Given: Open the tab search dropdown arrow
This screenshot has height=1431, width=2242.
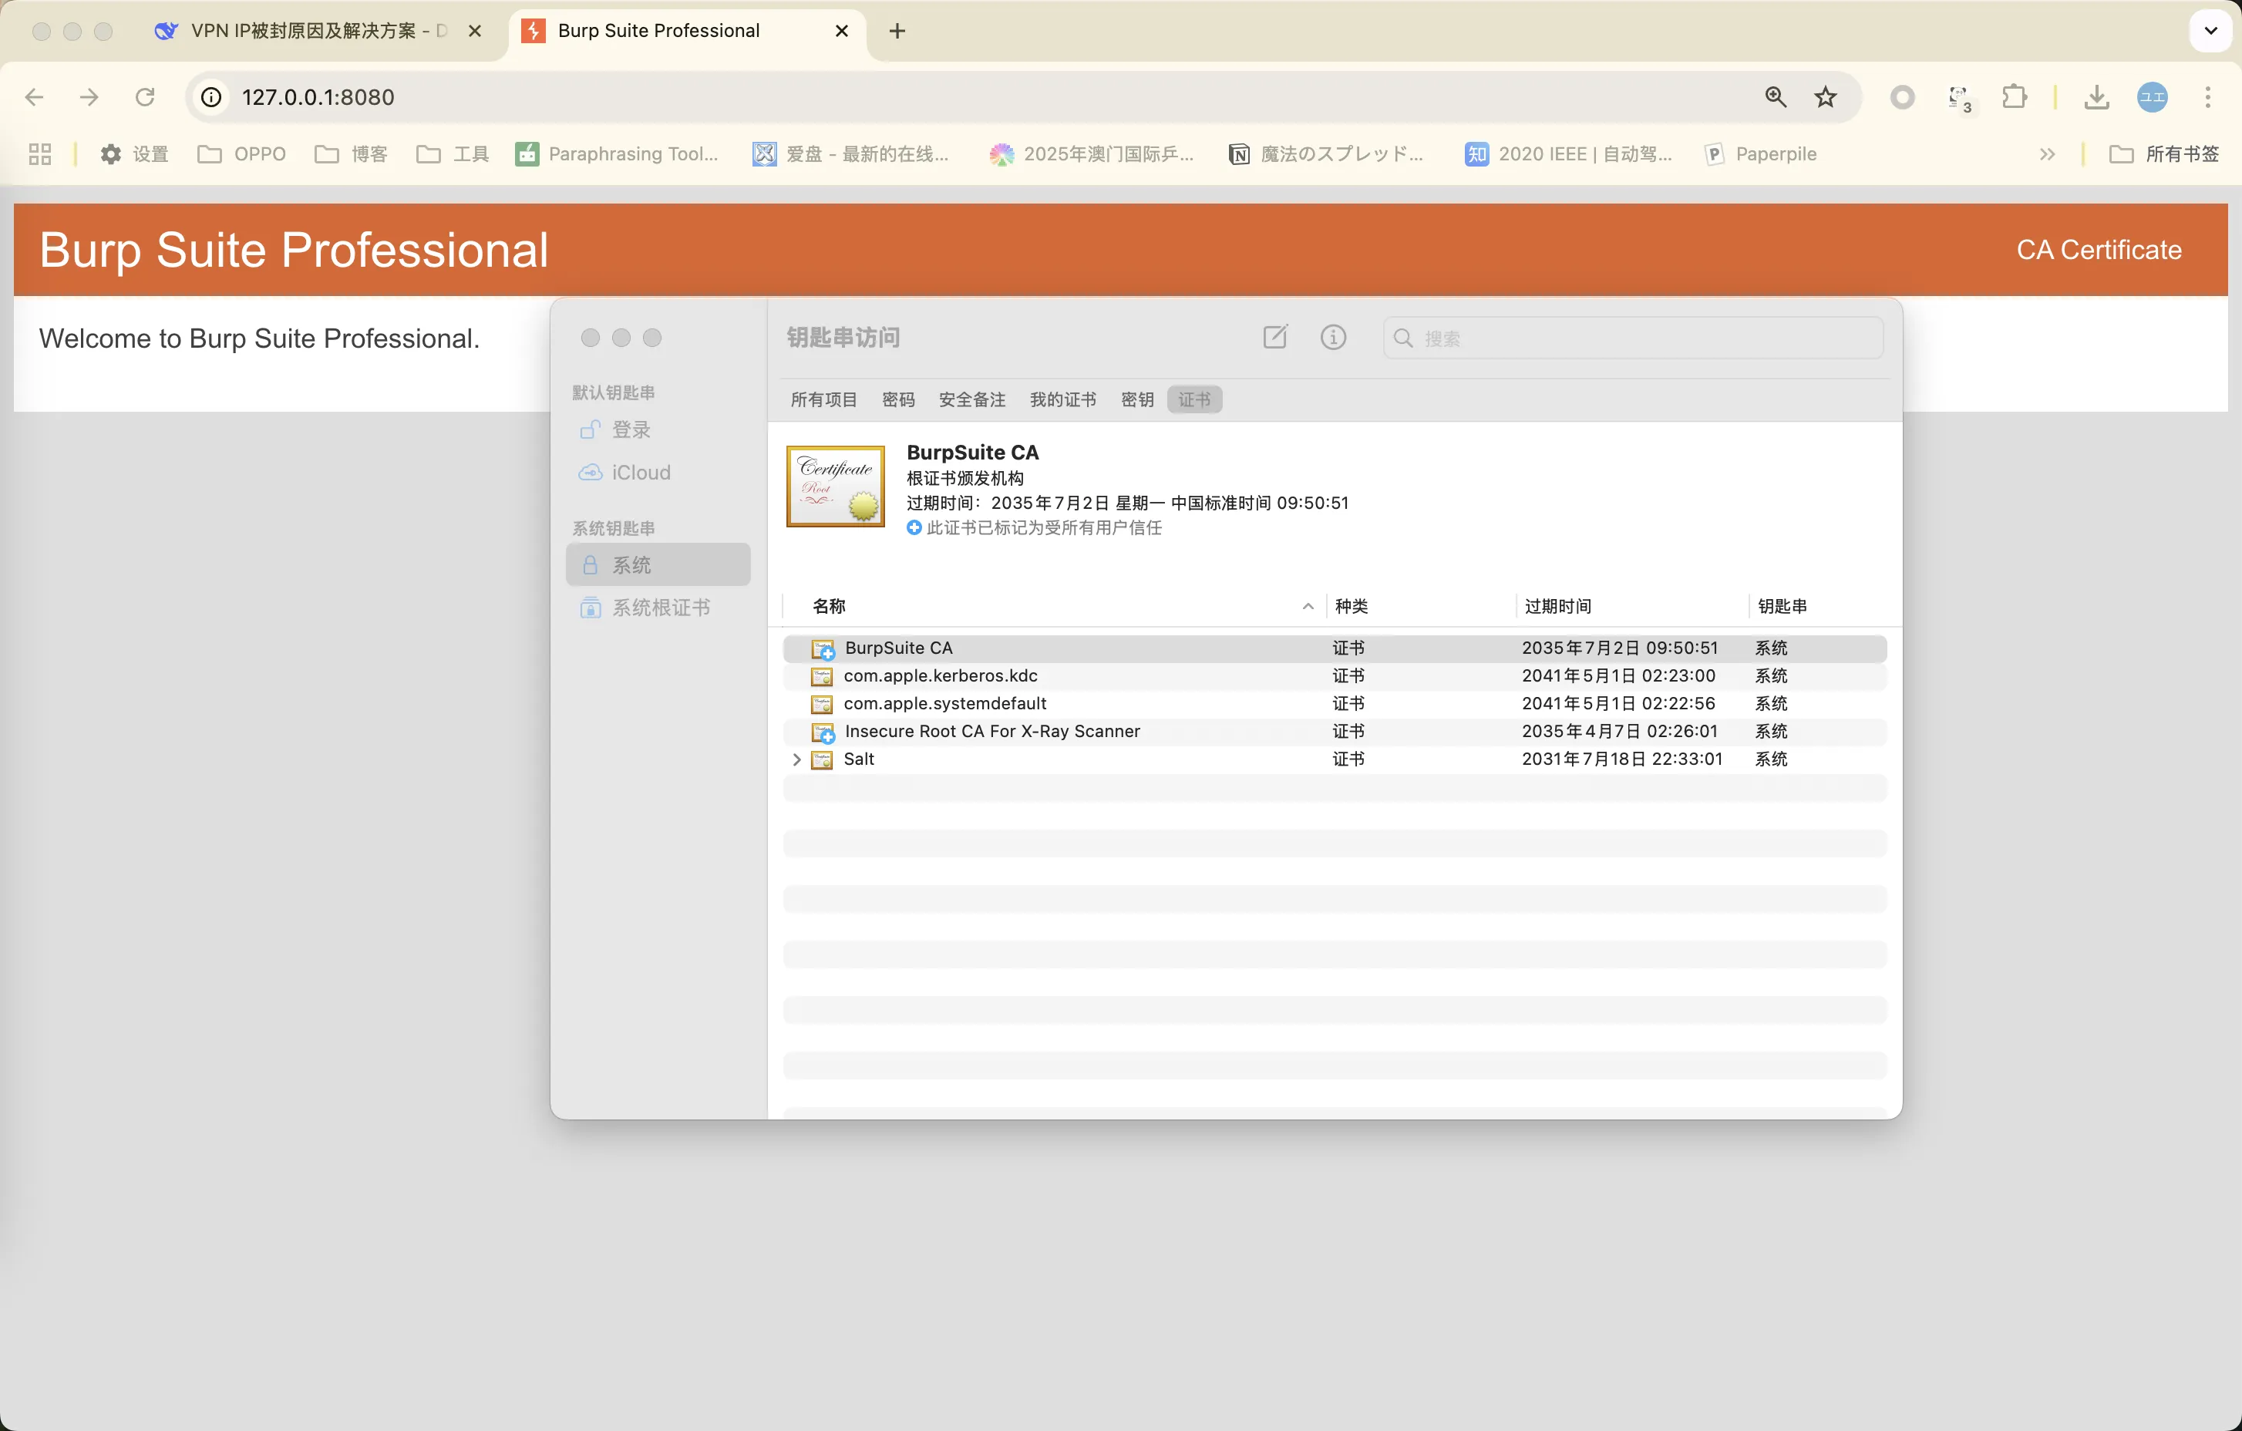Looking at the screenshot, I should pyautogui.click(x=2211, y=31).
